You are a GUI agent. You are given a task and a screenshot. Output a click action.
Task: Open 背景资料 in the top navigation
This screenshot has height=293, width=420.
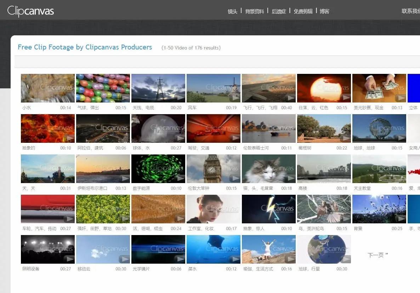254,11
